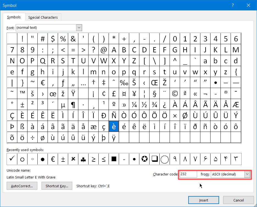Open the Font dropdown list
The width and height of the screenshot is (257, 207).
[x=79, y=28]
